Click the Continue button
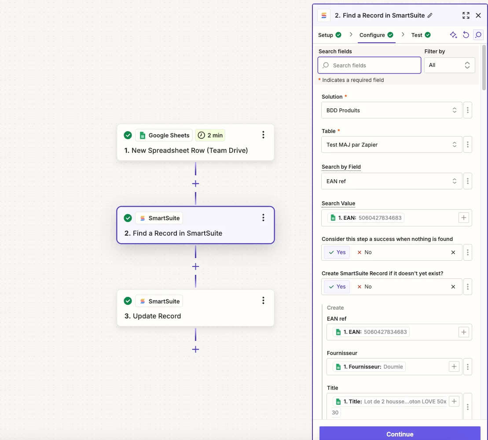The height and width of the screenshot is (440, 488). pyautogui.click(x=400, y=434)
